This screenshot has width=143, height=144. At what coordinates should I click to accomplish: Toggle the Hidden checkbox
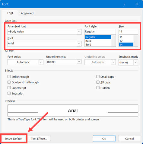click(98, 88)
